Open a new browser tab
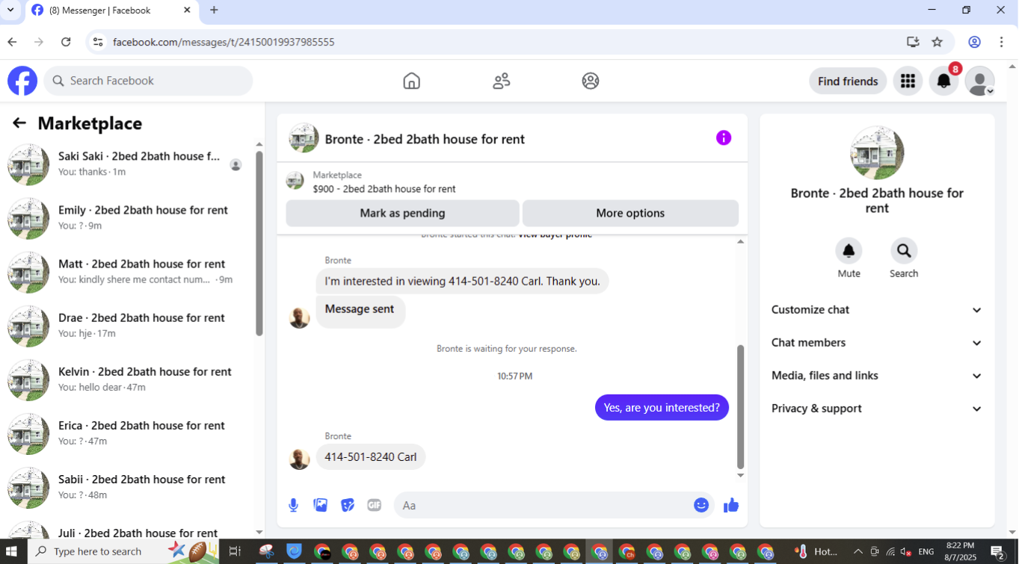Screen dimensions: 1019x564 (x=215, y=10)
